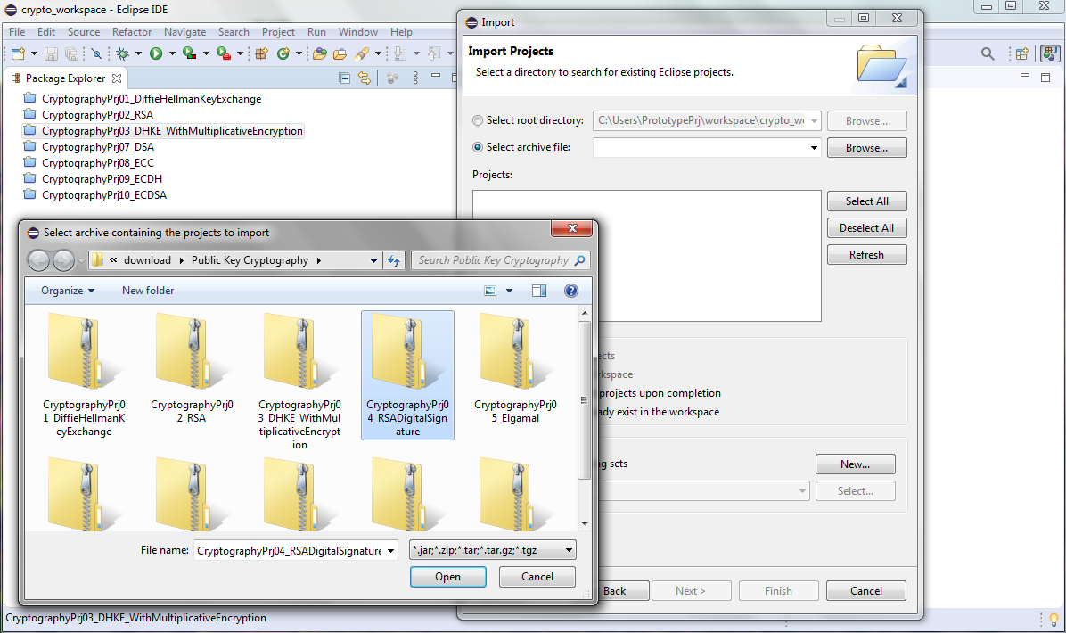Viewport: 1066px width, 633px height.
Task: Toggle Link with Editor in Package Explorer
Action: click(364, 78)
